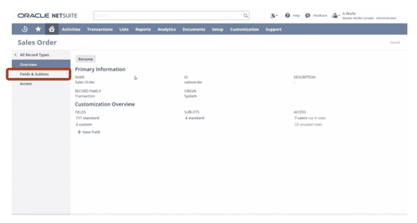Open the change role icon
The width and height of the screenshot is (417, 223).
coord(336,16)
